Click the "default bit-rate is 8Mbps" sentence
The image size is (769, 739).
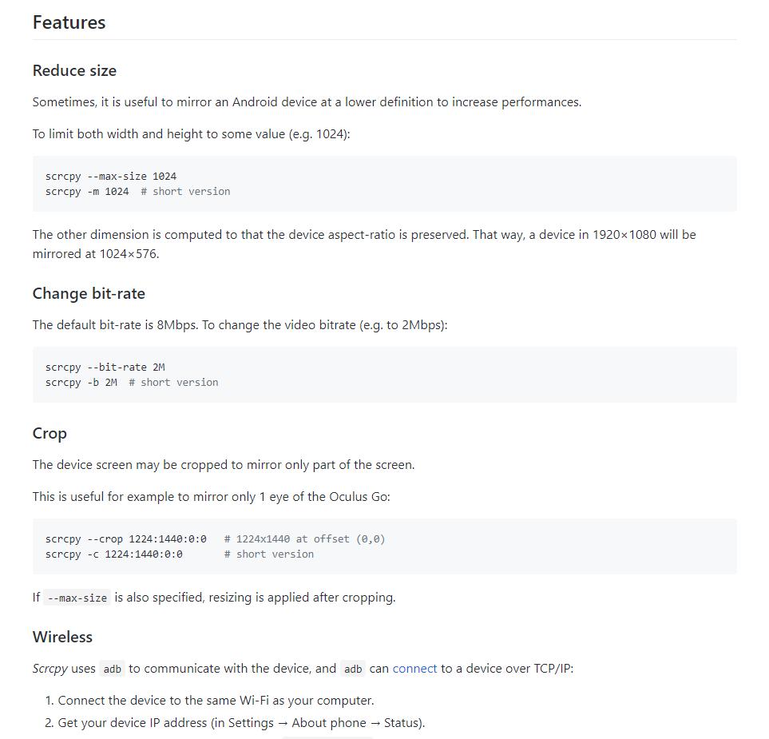tap(240, 325)
